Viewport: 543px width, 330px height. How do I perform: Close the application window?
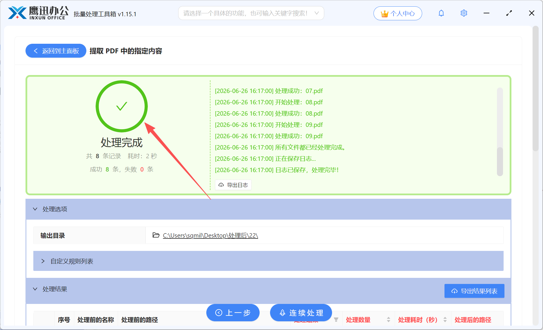tap(532, 13)
